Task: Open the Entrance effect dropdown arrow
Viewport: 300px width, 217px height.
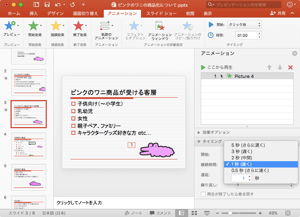Action: tap(41, 26)
